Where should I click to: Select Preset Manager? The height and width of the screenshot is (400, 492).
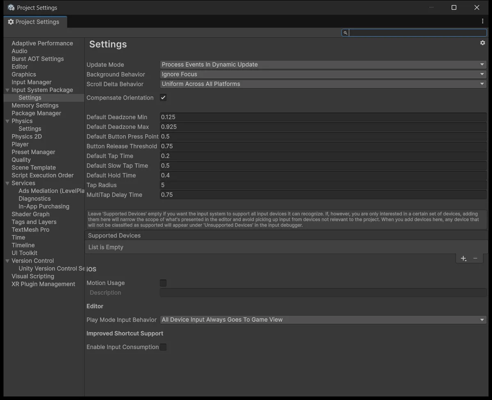pyautogui.click(x=33, y=152)
